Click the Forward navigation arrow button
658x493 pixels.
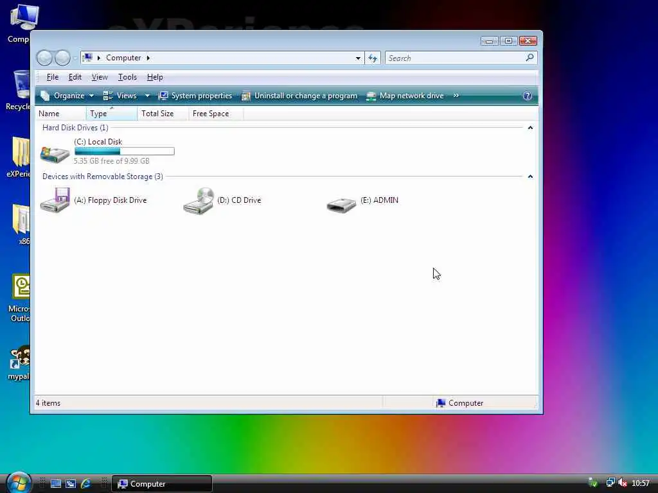click(62, 58)
